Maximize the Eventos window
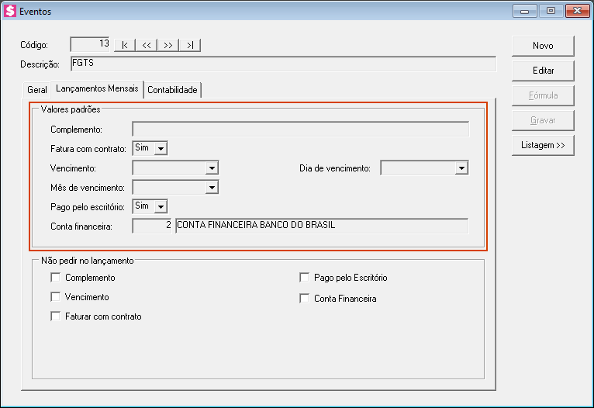The height and width of the screenshot is (408, 594). pos(551,11)
